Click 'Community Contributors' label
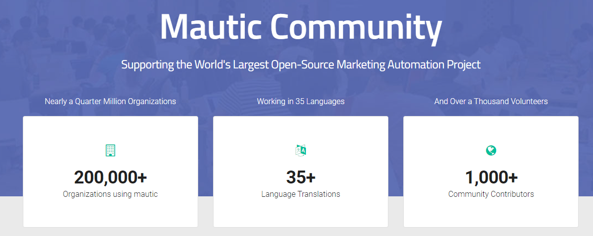This screenshot has width=593, height=236. coord(491,194)
